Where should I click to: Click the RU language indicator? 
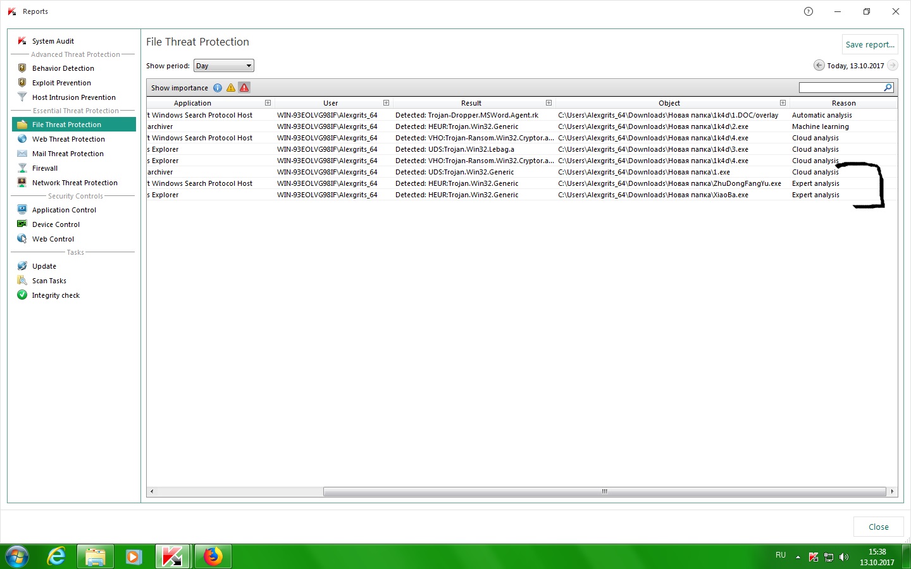pos(781,555)
